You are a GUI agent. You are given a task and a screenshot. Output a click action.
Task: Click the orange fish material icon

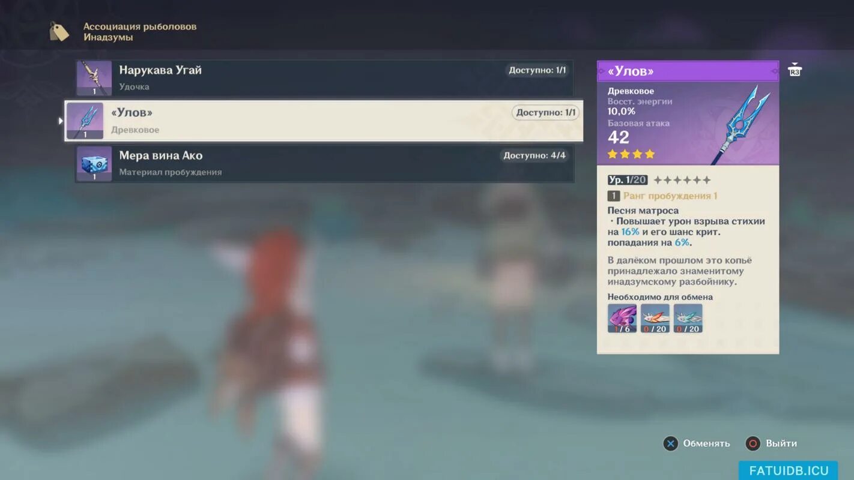click(655, 318)
